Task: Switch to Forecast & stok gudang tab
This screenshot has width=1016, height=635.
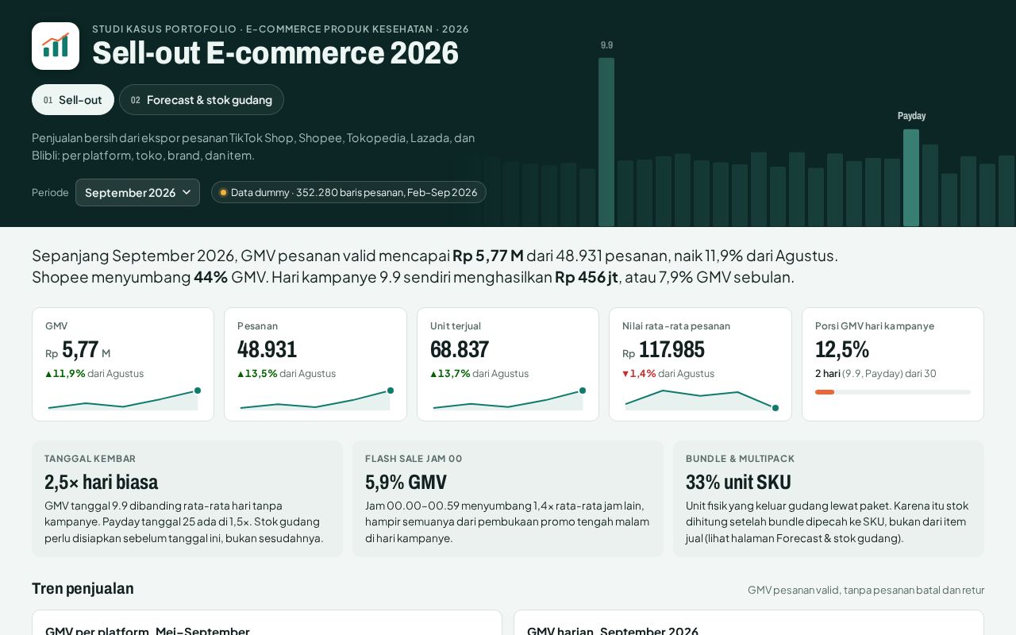Action: pos(202,100)
